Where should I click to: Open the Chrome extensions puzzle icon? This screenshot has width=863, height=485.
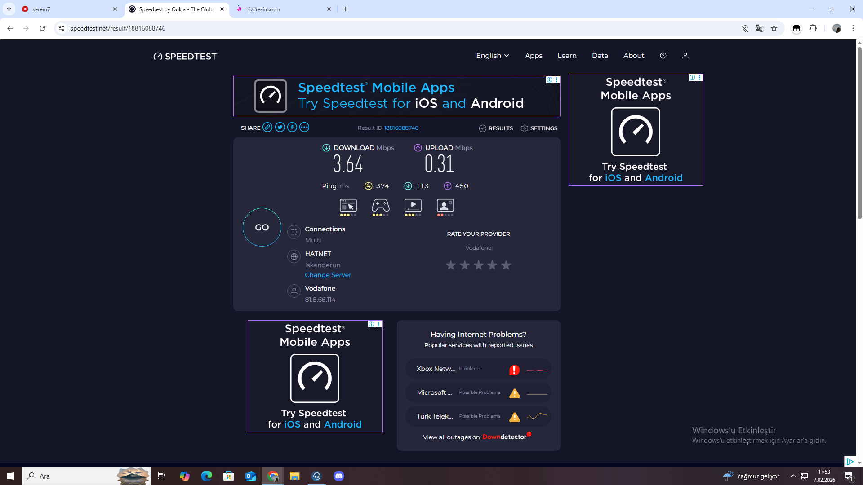pyautogui.click(x=813, y=28)
